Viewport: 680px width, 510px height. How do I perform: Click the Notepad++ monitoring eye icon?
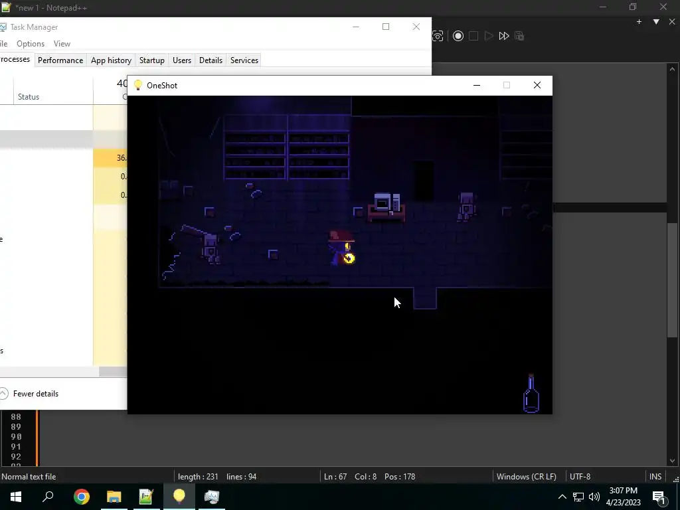[x=438, y=36]
